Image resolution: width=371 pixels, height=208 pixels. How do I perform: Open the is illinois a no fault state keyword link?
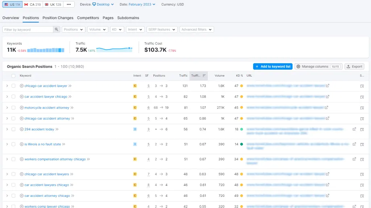click(43, 144)
